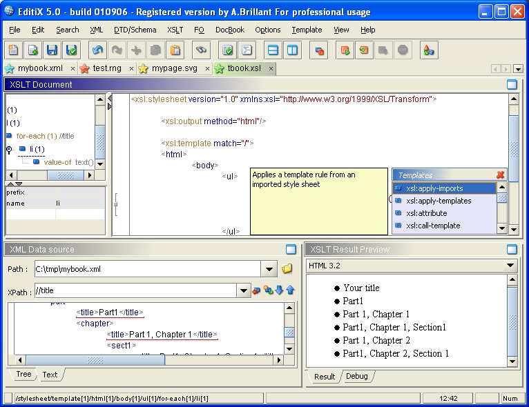Click the grayed stop sign toolbar icon
Image resolution: width=529 pixels, height=407 pixels.
[403, 50]
